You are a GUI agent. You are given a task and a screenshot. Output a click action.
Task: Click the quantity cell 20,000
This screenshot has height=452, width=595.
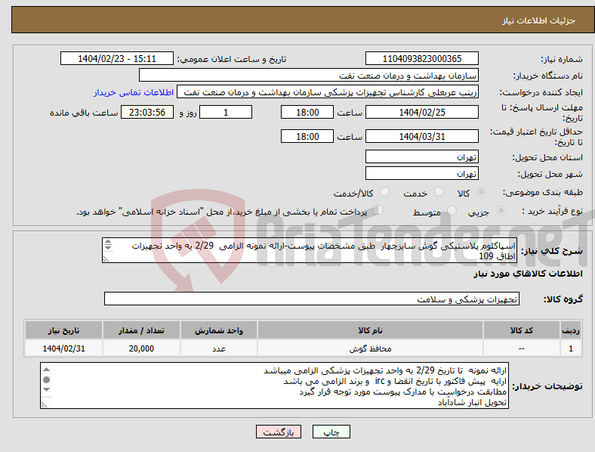click(141, 348)
